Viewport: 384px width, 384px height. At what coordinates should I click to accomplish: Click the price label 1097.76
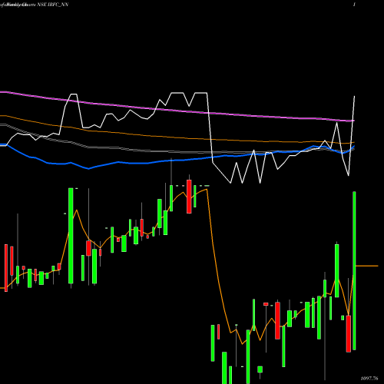(x=369, y=378)
